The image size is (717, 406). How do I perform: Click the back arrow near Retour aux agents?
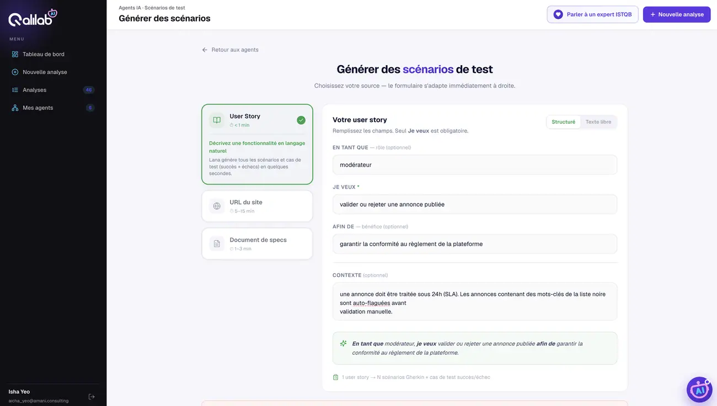click(205, 50)
